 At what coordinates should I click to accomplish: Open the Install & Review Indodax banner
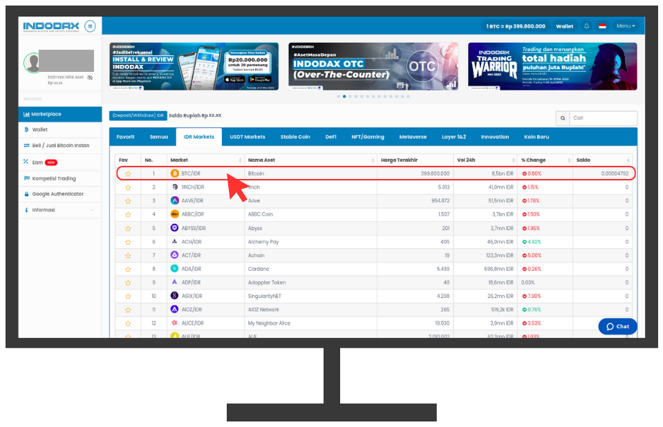point(194,66)
